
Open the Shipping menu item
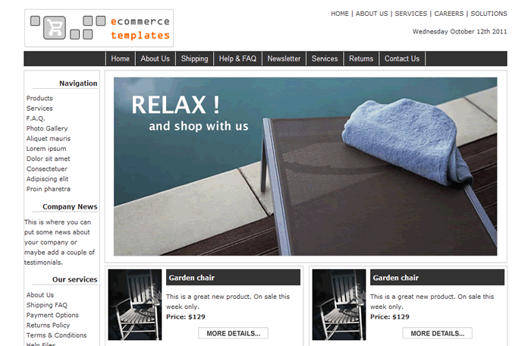(x=194, y=58)
